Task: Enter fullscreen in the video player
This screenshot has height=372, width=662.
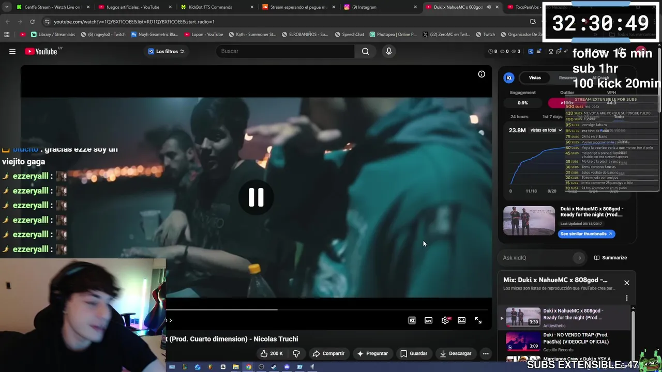Action: coord(478,320)
